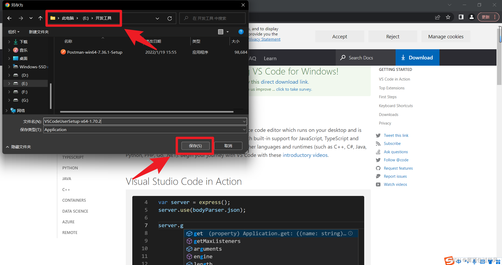The image size is (502, 265).
Task: Open Keyboard Shortcuts sidebar link
Action: click(396, 106)
